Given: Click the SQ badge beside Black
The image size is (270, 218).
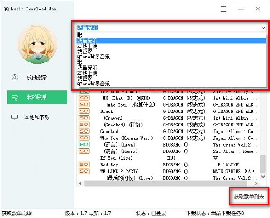Looking at the screenshot, I should [x=84, y=111].
